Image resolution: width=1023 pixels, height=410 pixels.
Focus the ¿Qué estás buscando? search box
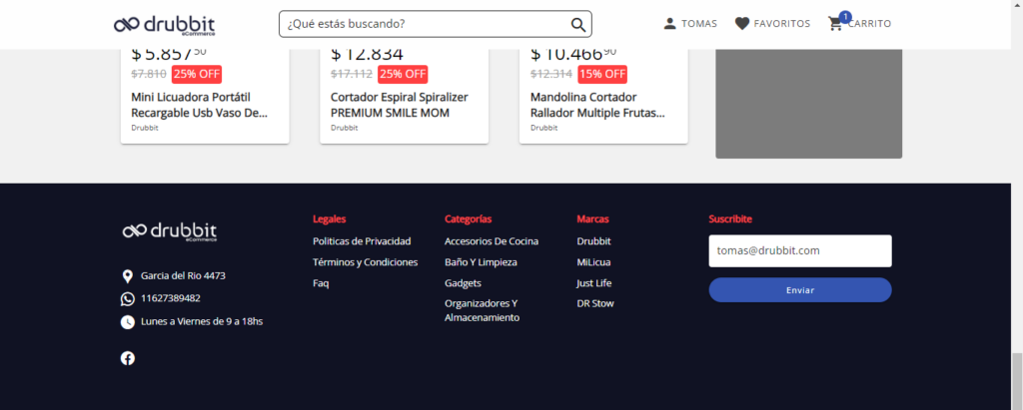click(425, 24)
